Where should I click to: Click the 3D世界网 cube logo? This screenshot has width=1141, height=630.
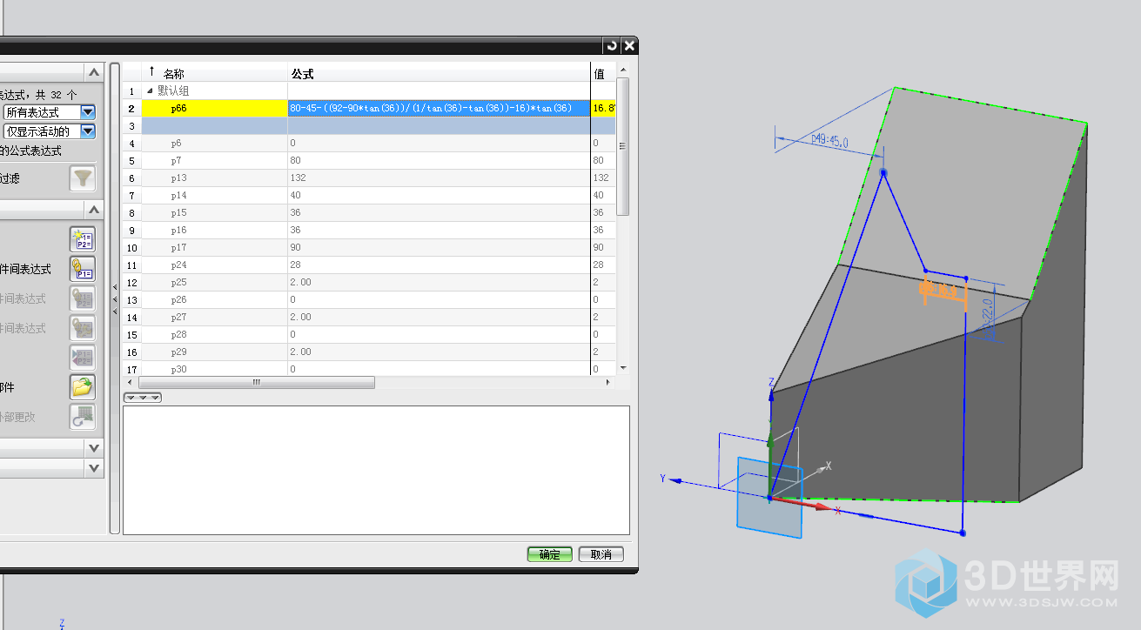(x=927, y=585)
